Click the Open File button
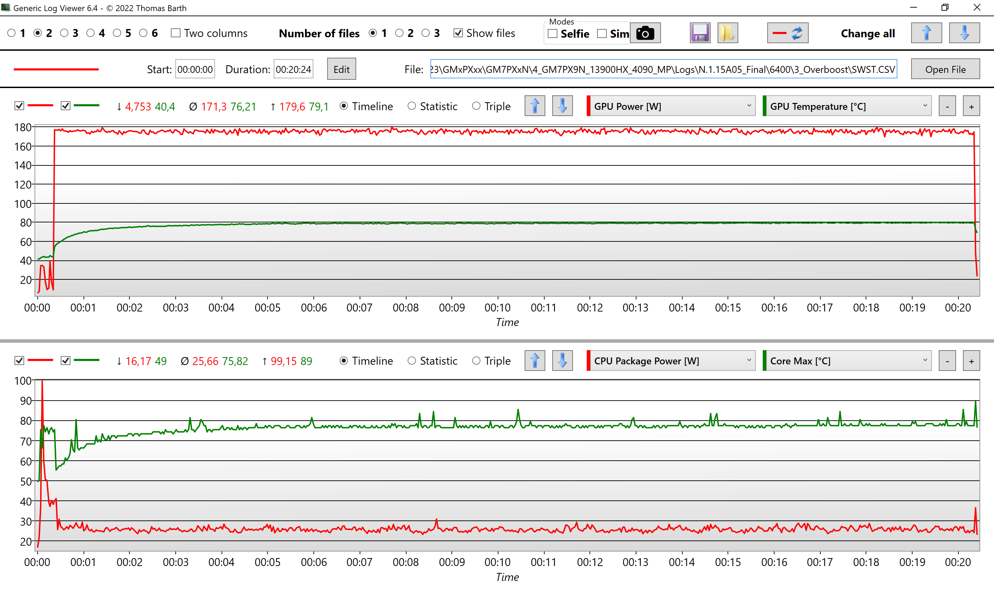This screenshot has height=594, width=994. [945, 69]
